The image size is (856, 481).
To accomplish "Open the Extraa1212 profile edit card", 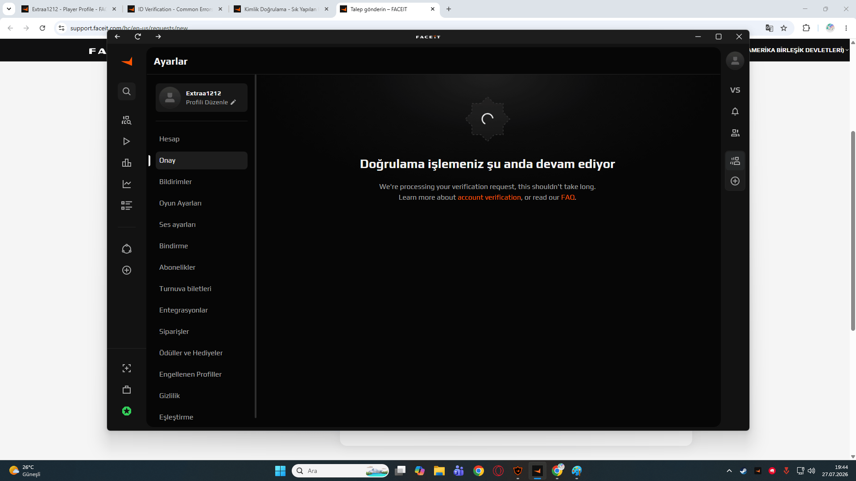I will coord(202,98).
